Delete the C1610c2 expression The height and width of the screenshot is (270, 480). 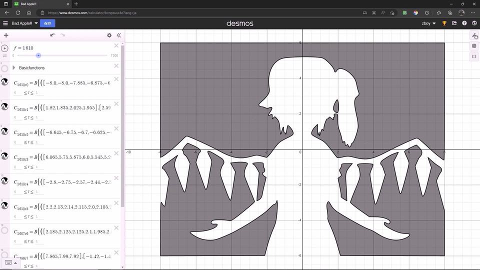coord(116,128)
